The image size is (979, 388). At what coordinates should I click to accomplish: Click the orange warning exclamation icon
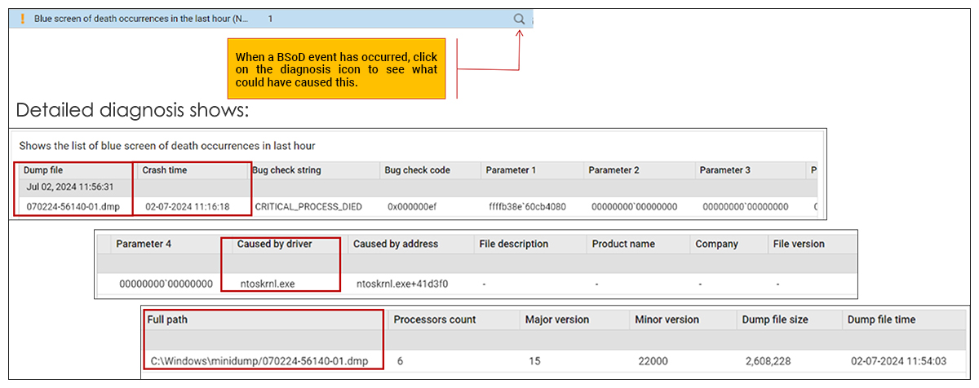22,18
